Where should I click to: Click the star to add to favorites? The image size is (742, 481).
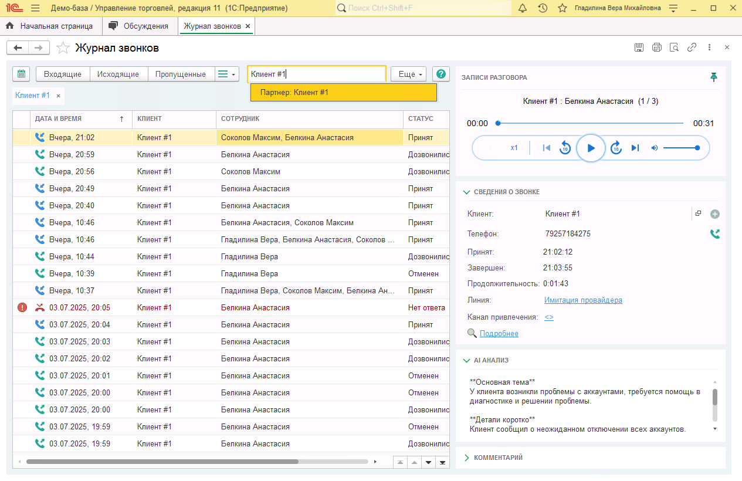[63, 48]
